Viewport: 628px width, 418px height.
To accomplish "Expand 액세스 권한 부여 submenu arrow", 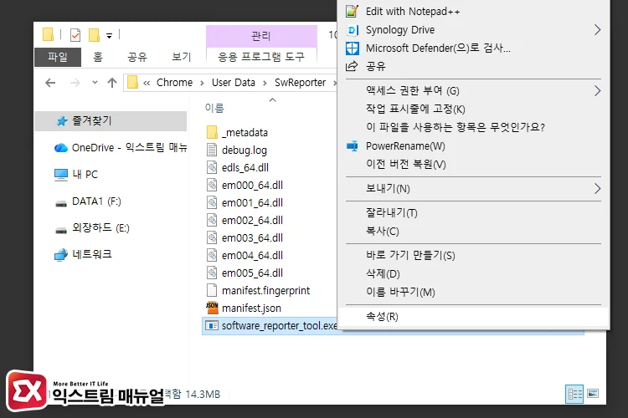I will (x=597, y=91).
